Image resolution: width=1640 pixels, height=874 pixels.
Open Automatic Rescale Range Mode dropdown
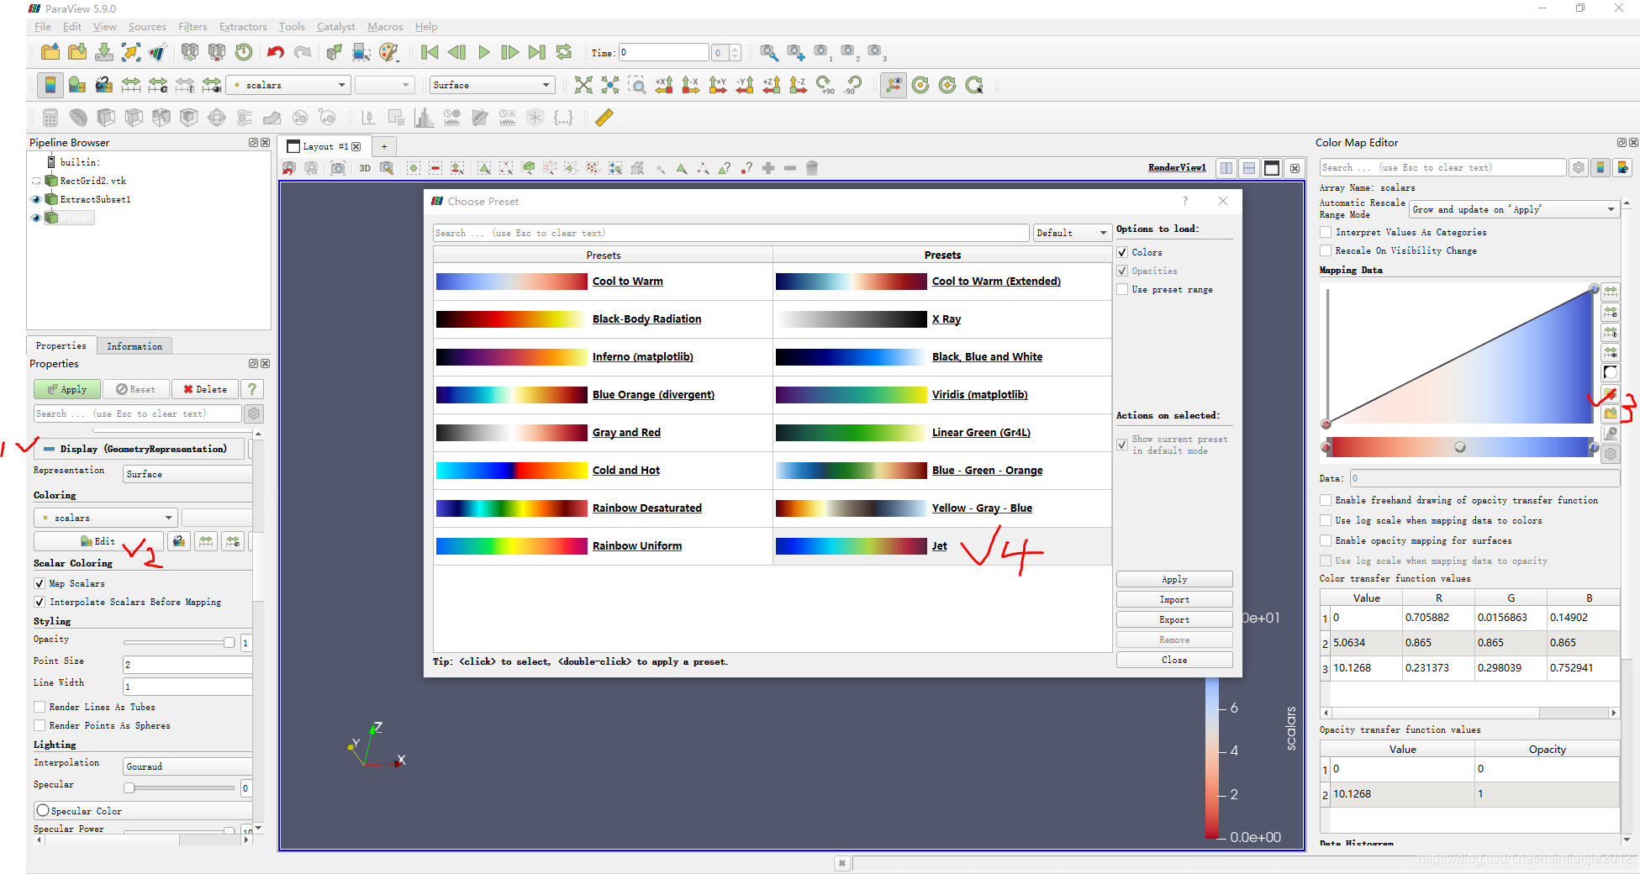(x=1513, y=209)
